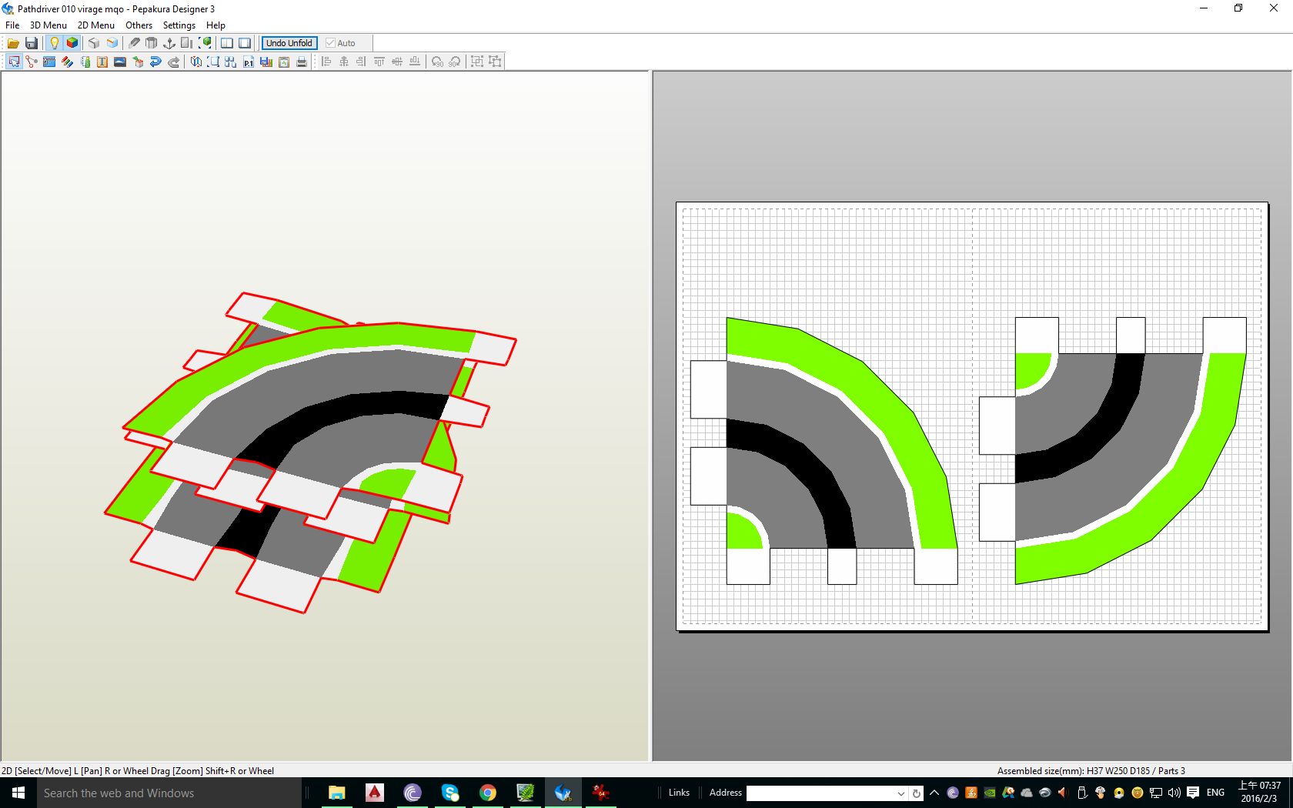Image resolution: width=1293 pixels, height=808 pixels.
Task: Click the align right icon
Action: coord(362,62)
